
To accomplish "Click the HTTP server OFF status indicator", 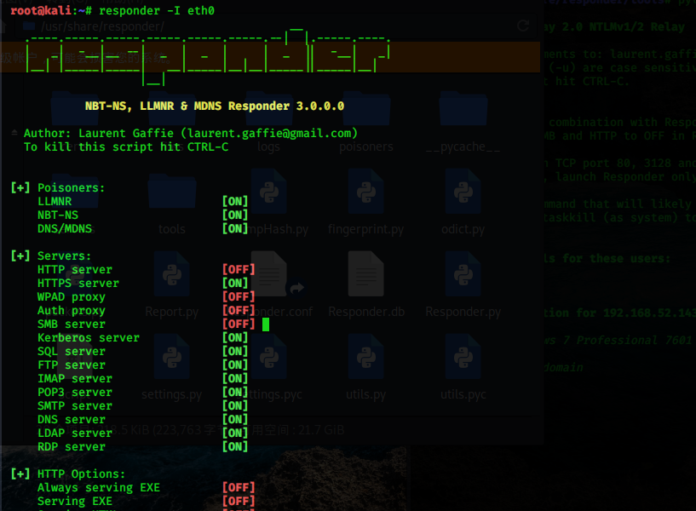I will [239, 269].
